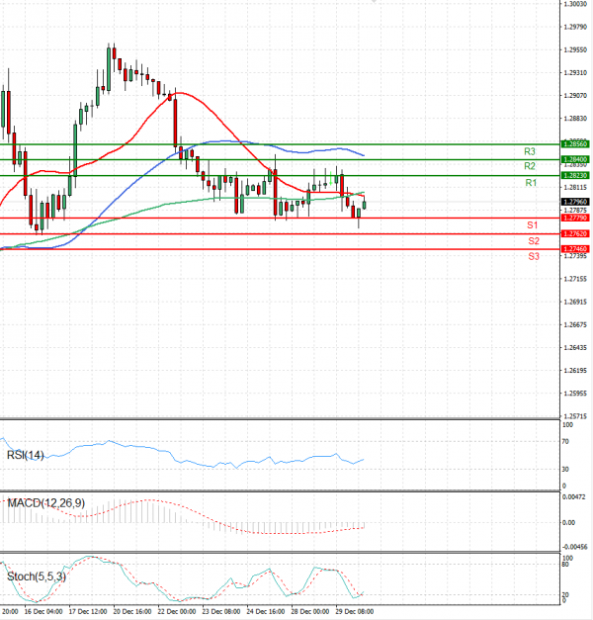This screenshot has height=620, width=593.
Task: Select the red 1.27790 price tag
Action: (574, 218)
